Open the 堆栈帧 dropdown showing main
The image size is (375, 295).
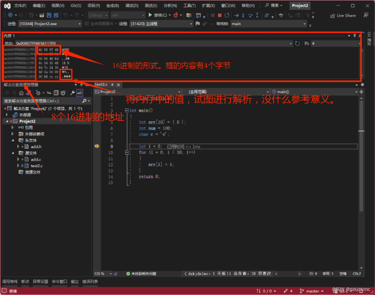tap(269, 24)
